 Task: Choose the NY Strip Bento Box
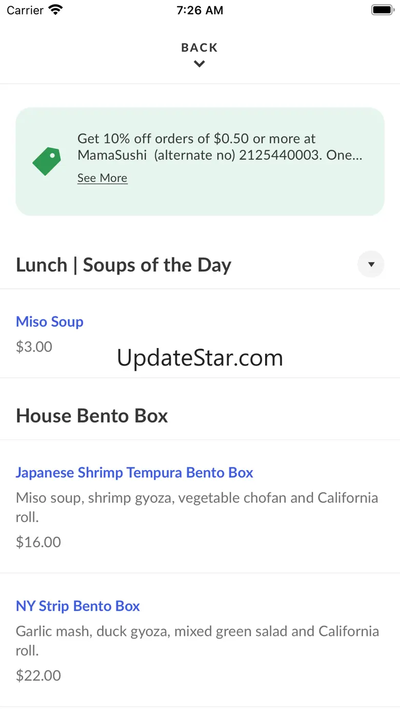click(x=78, y=606)
